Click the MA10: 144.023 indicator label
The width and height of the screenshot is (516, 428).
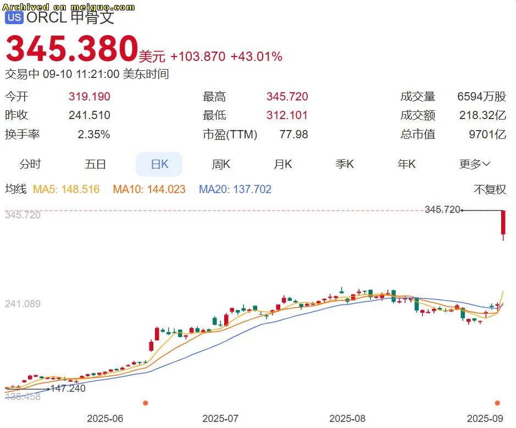(149, 189)
